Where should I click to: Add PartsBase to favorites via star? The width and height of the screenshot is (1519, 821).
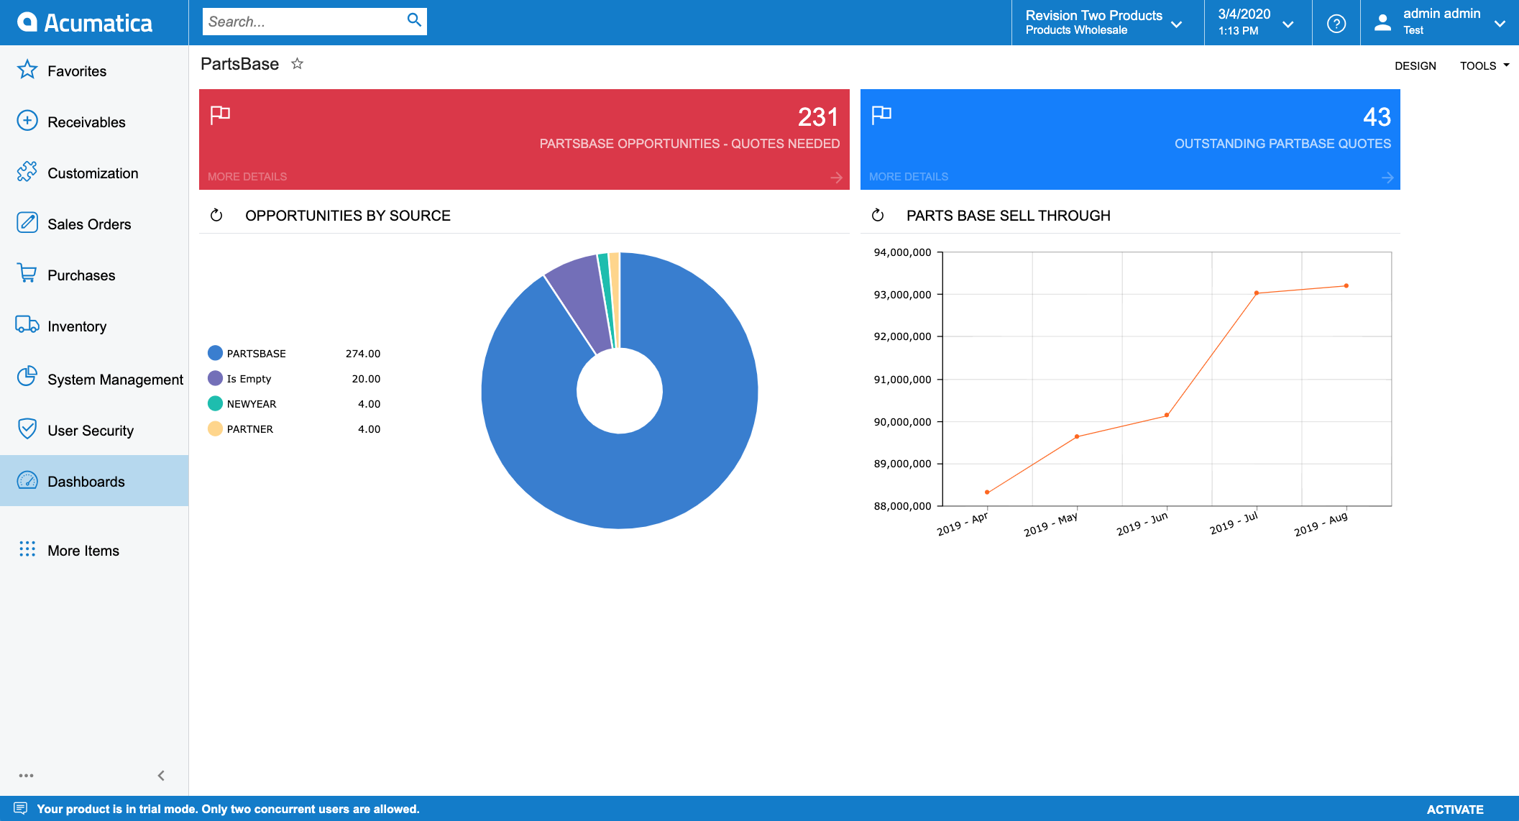point(297,64)
